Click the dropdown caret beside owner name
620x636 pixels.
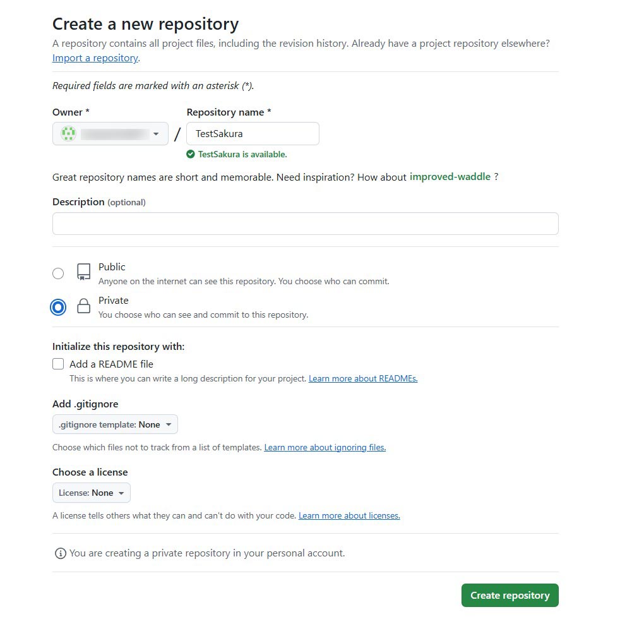tap(156, 134)
